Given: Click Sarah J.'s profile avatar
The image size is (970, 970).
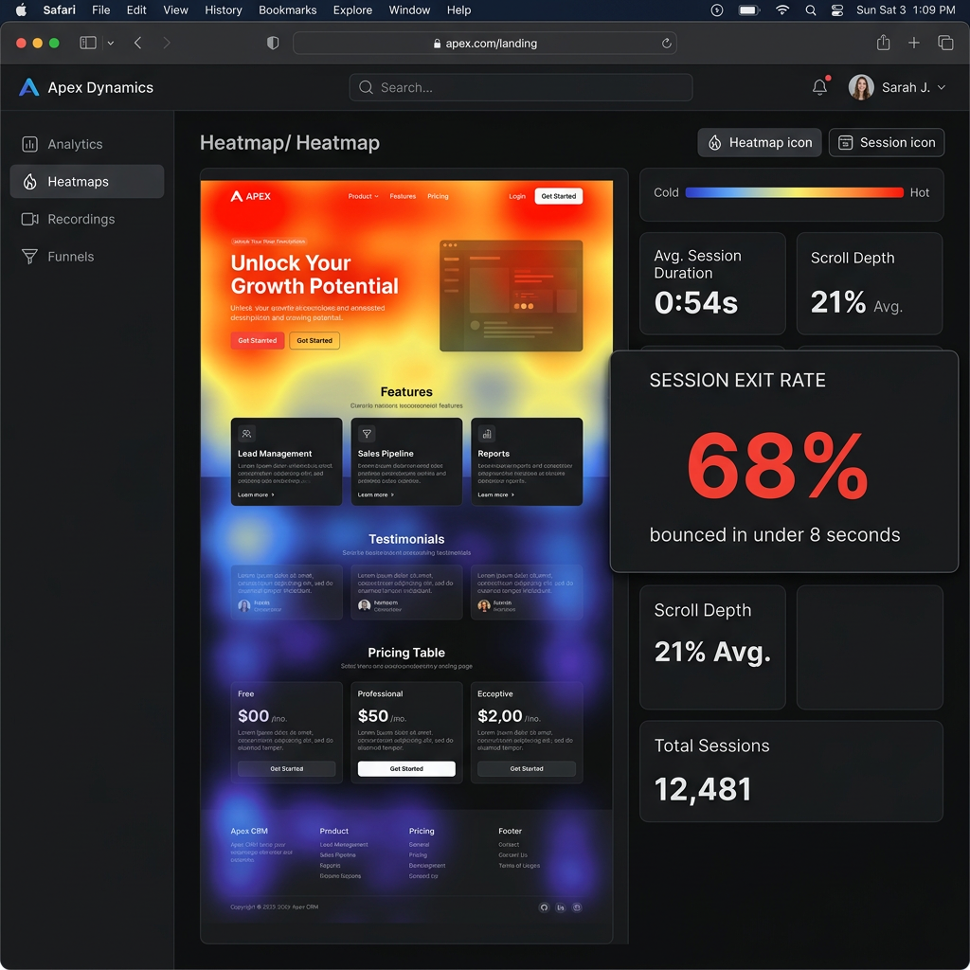Looking at the screenshot, I should (x=860, y=87).
